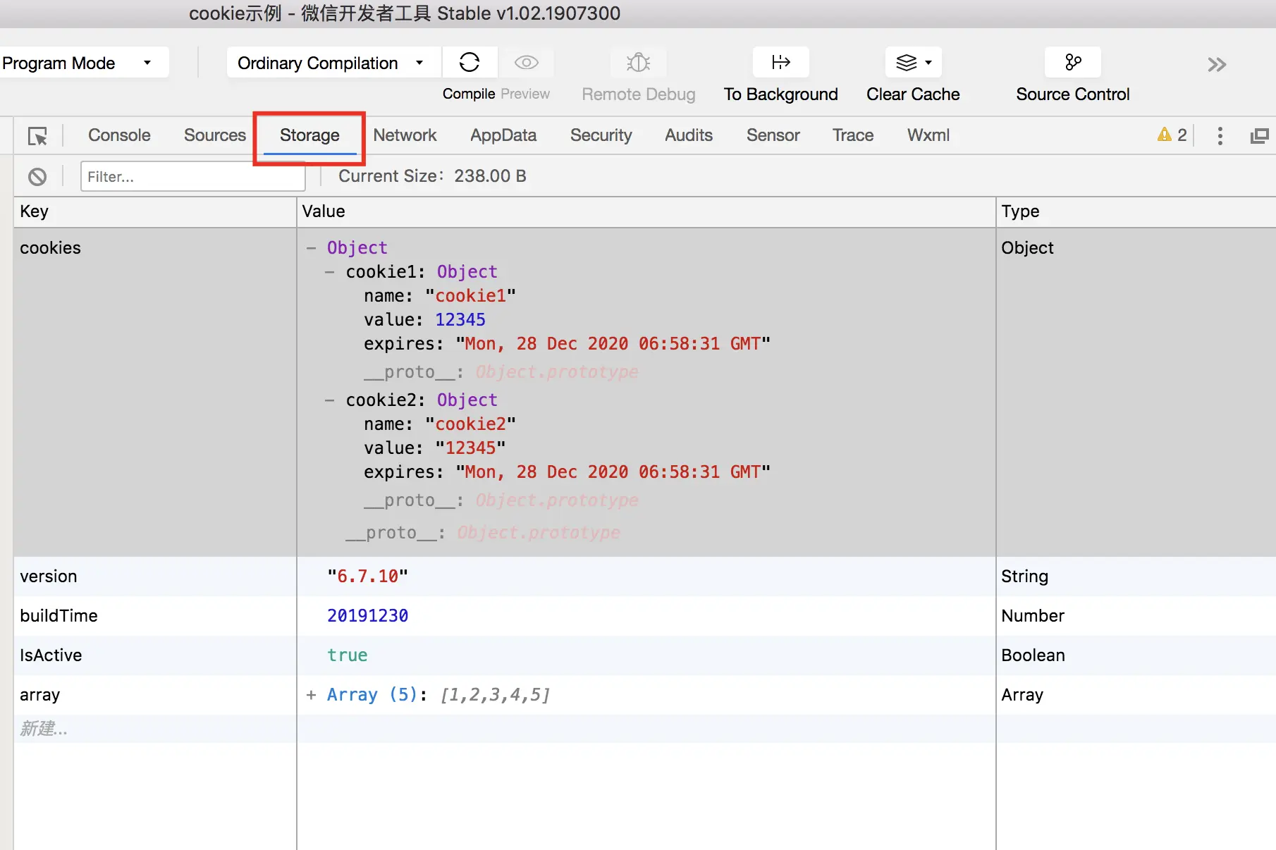Open Remote Debug bug icon
The image size is (1276, 850).
[639, 63]
